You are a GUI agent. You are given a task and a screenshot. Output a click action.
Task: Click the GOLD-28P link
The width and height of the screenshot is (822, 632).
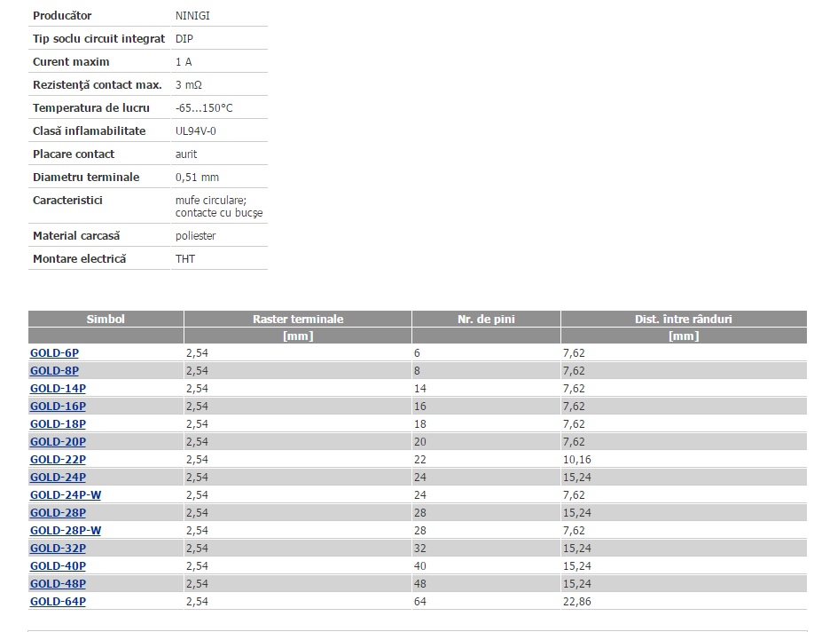(x=58, y=512)
